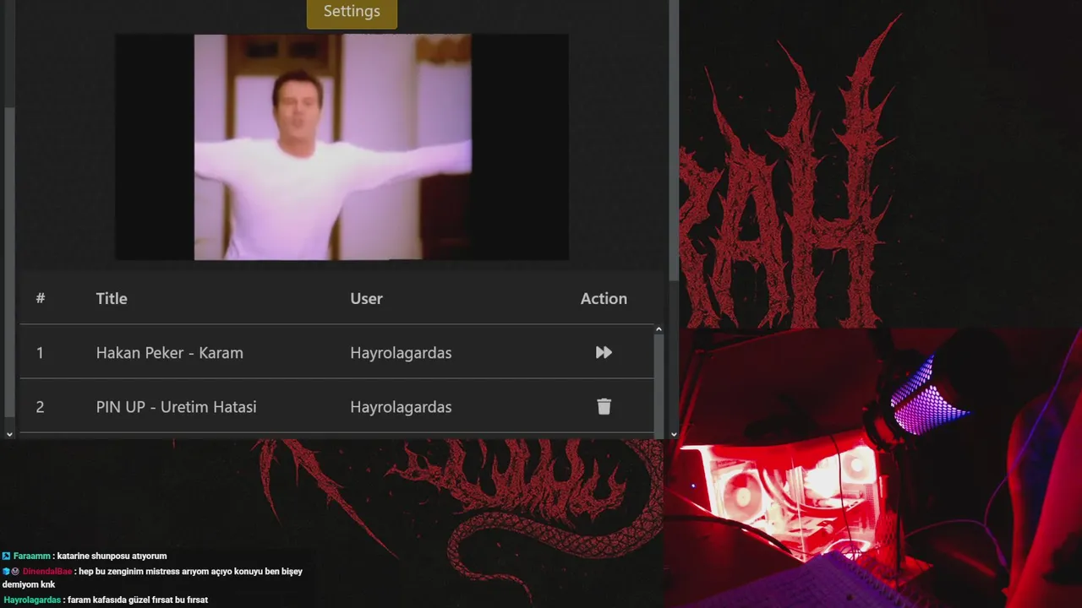The height and width of the screenshot is (608, 1082).
Task: Click the left panel scroll-down arrow
Action: (9, 434)
